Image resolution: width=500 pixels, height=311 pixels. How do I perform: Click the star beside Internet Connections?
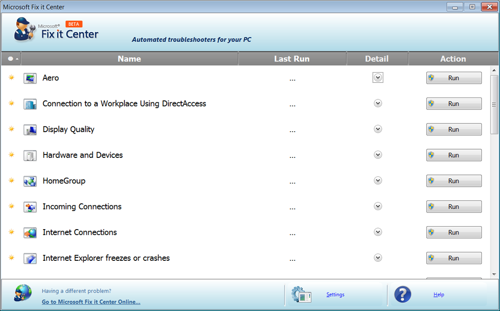(12, 232)
